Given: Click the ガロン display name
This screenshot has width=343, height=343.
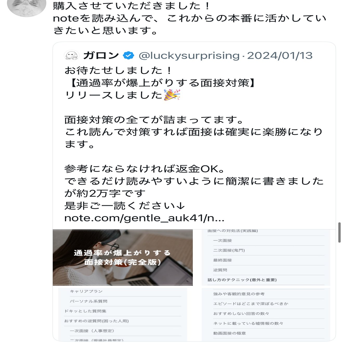Looking at the screenshot, I should 101,55.
